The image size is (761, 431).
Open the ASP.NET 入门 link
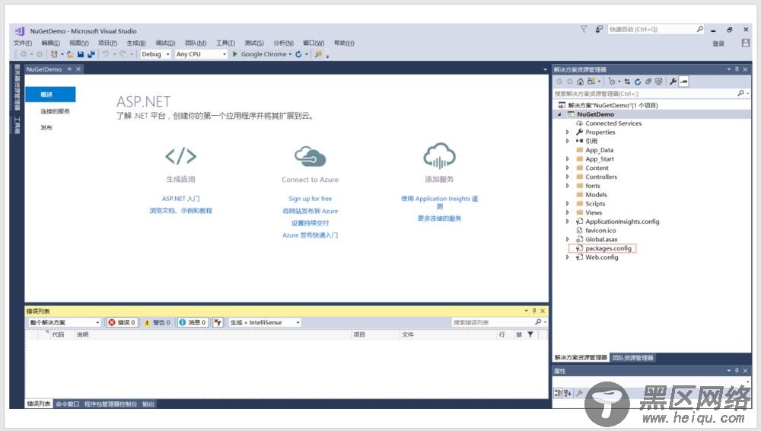pos(180,199)
